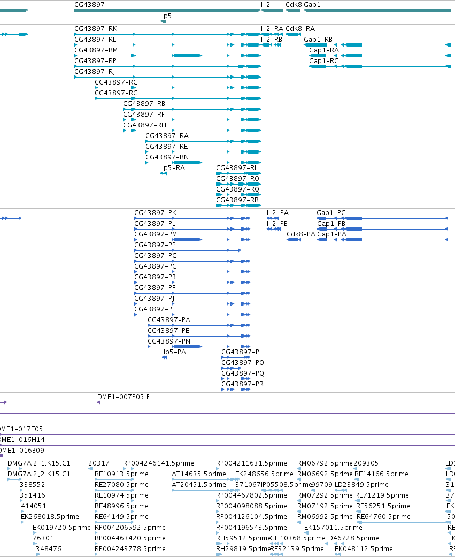
Task: Click protein label CG43897-PN
Action: point(169,341)
